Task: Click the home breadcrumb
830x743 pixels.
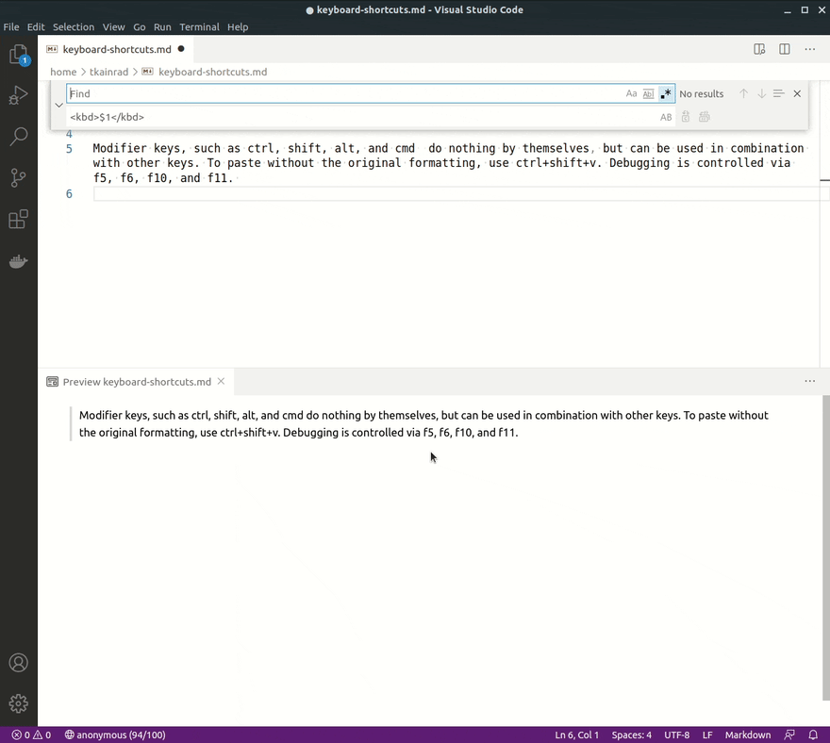Action: [x=63, y=72]
